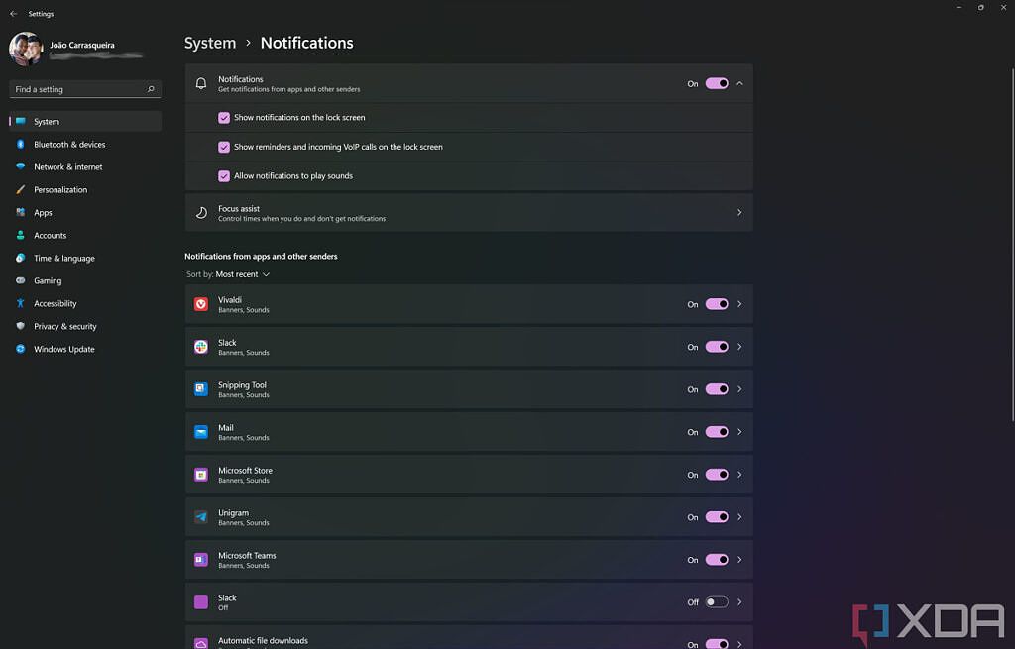Screen dimensions: 1015x649
Task: Click the Vivaldi app icon
Action: [x=201, y=304]
